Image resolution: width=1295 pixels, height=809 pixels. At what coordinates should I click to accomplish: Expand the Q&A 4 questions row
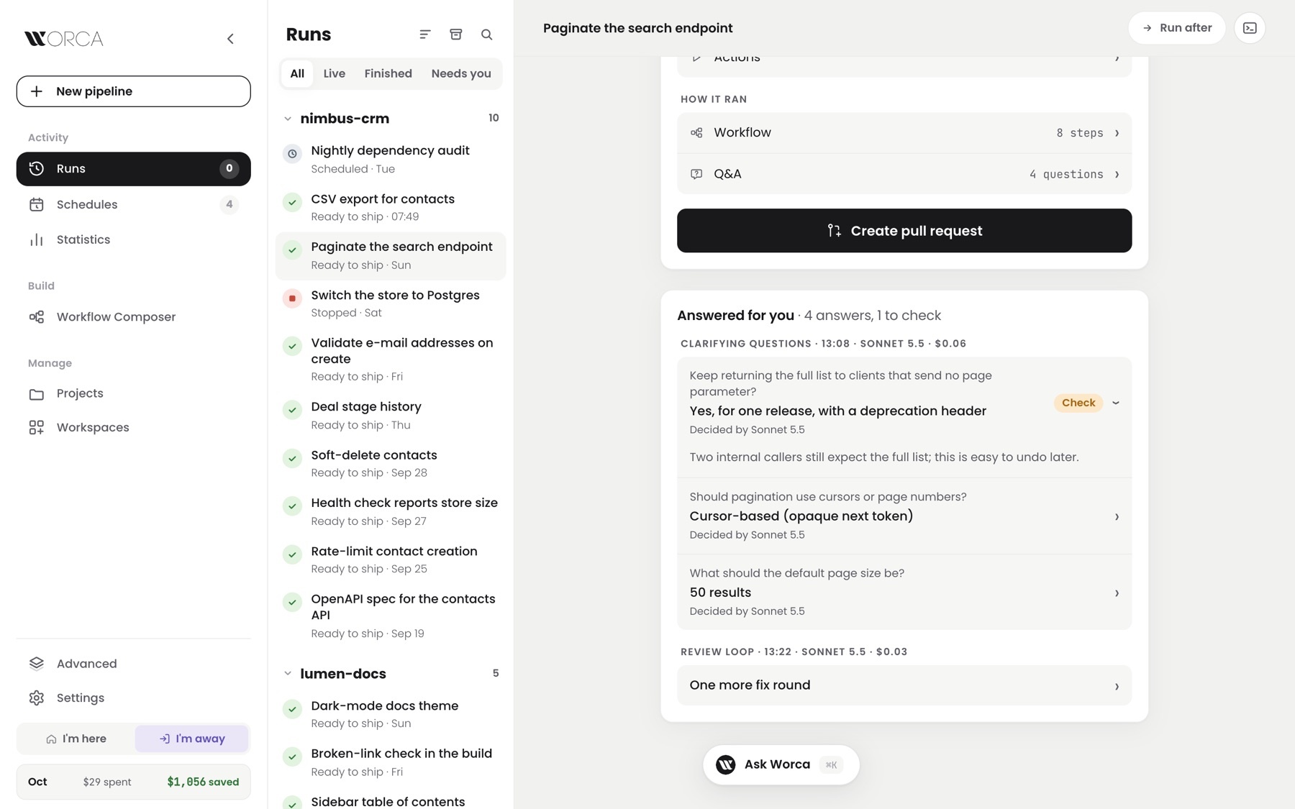click(904, 174)
